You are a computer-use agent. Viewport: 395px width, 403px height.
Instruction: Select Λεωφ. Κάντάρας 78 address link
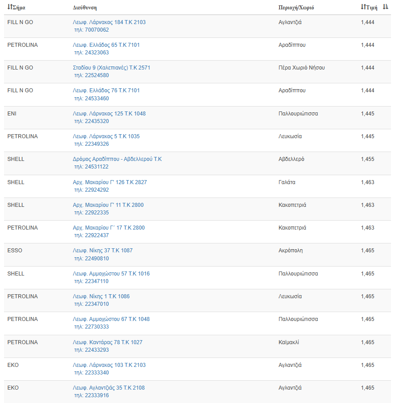[107, 342]
